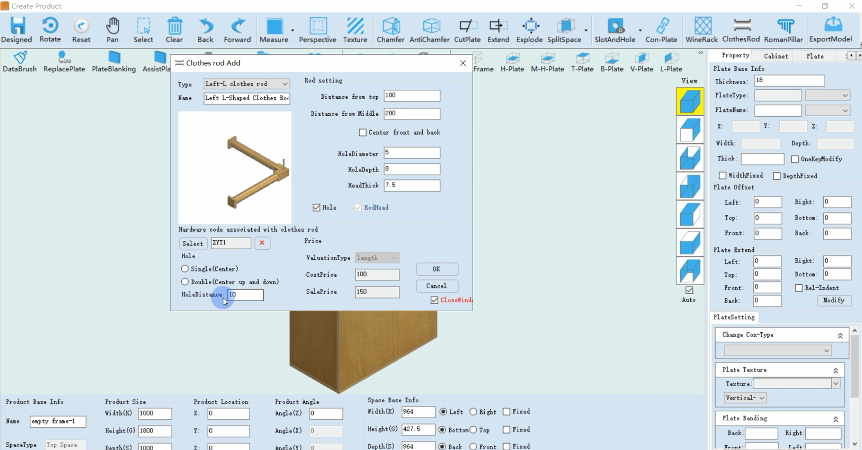Toggle the CloseWindow checkbox
862x450 pixels.
(435, 300)
